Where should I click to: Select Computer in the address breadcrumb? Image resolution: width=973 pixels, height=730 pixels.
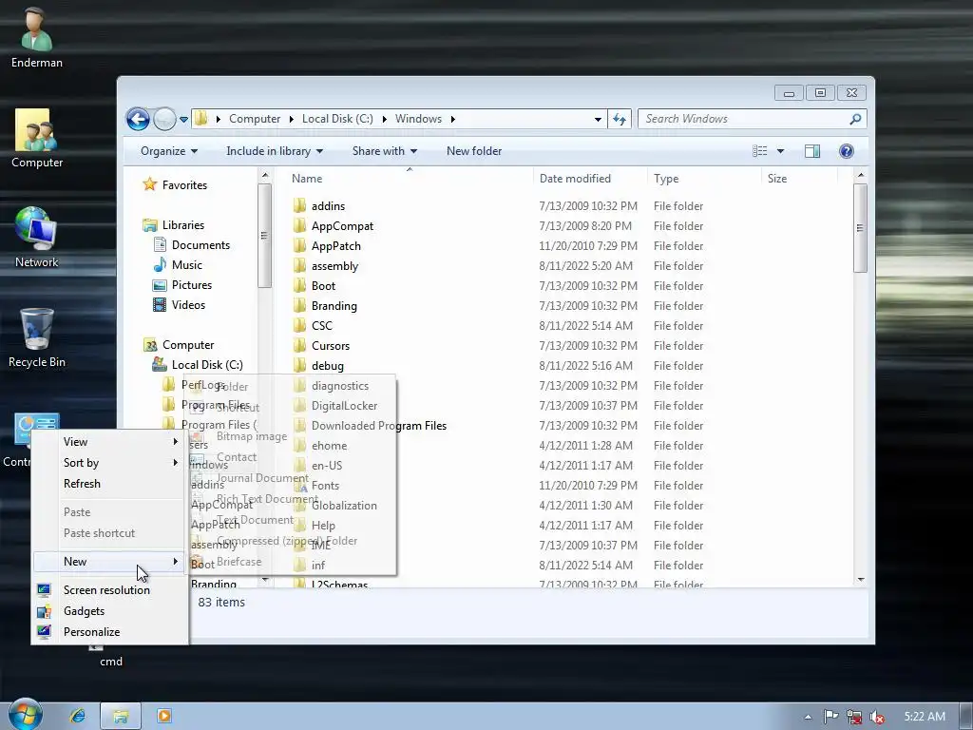coord(255,119)
